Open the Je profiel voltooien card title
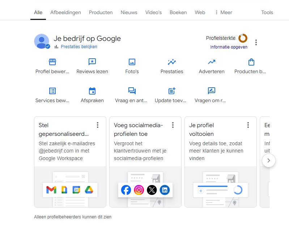Screen dimensions: 289x234 pos(201,130)
